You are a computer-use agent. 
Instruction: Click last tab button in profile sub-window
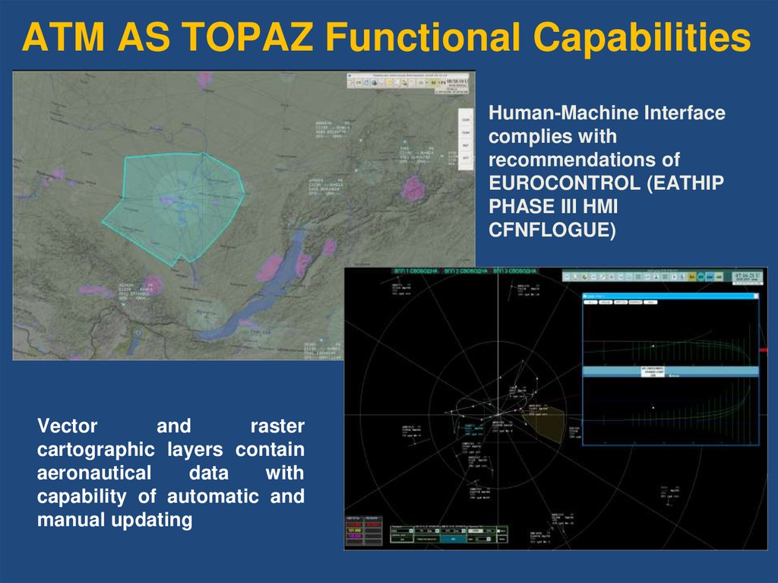(650, 302)
